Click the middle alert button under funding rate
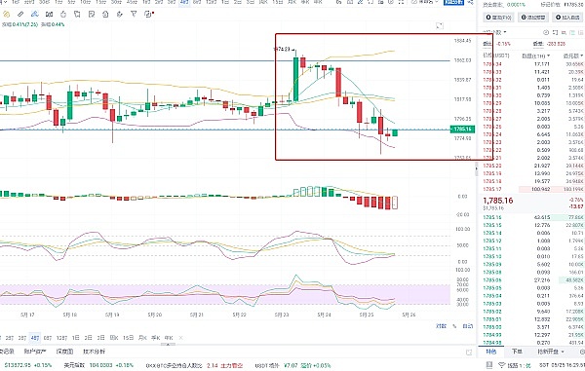Viewport: 585px width, 371px height. 532,18
